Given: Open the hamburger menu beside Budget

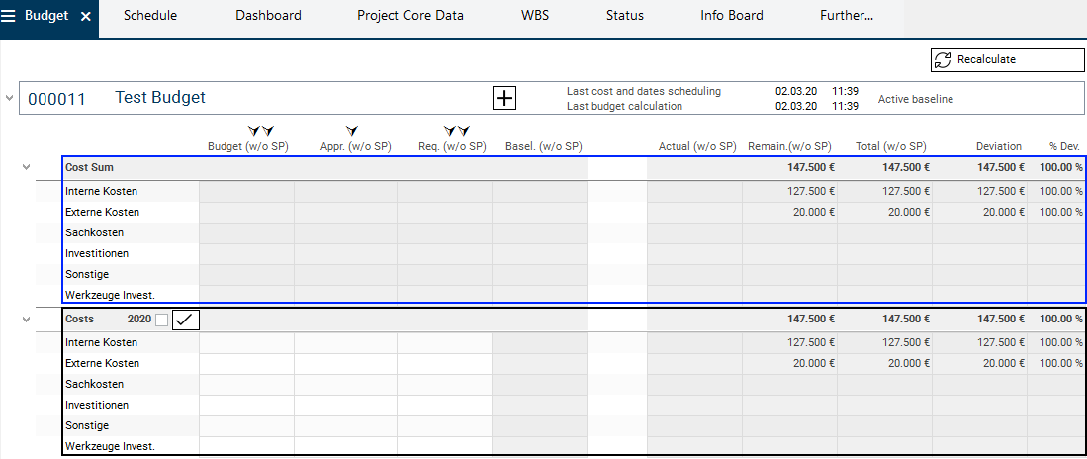Looking at the screenshot, I should coord(9,16).
